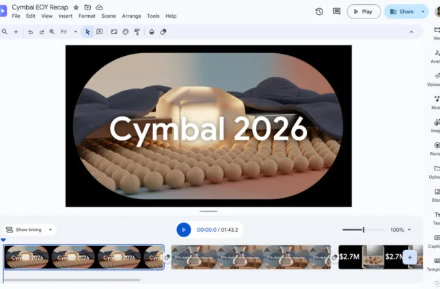Select the arrow pointer tool
The image size is (440, 289).
coord(87,32)
